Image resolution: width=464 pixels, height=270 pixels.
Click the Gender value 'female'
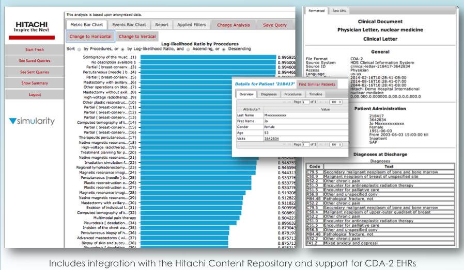coord(269,127)
